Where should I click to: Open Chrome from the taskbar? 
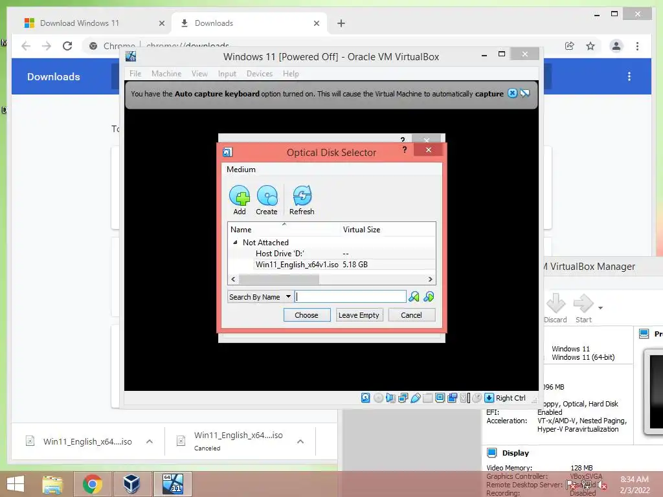[x=93, y=484]
